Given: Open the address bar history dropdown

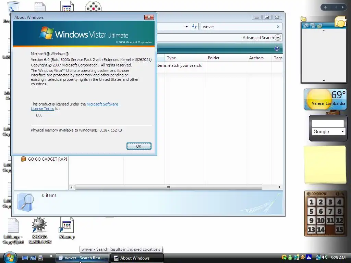Looking at the screenshot, I should click(186, 27).
